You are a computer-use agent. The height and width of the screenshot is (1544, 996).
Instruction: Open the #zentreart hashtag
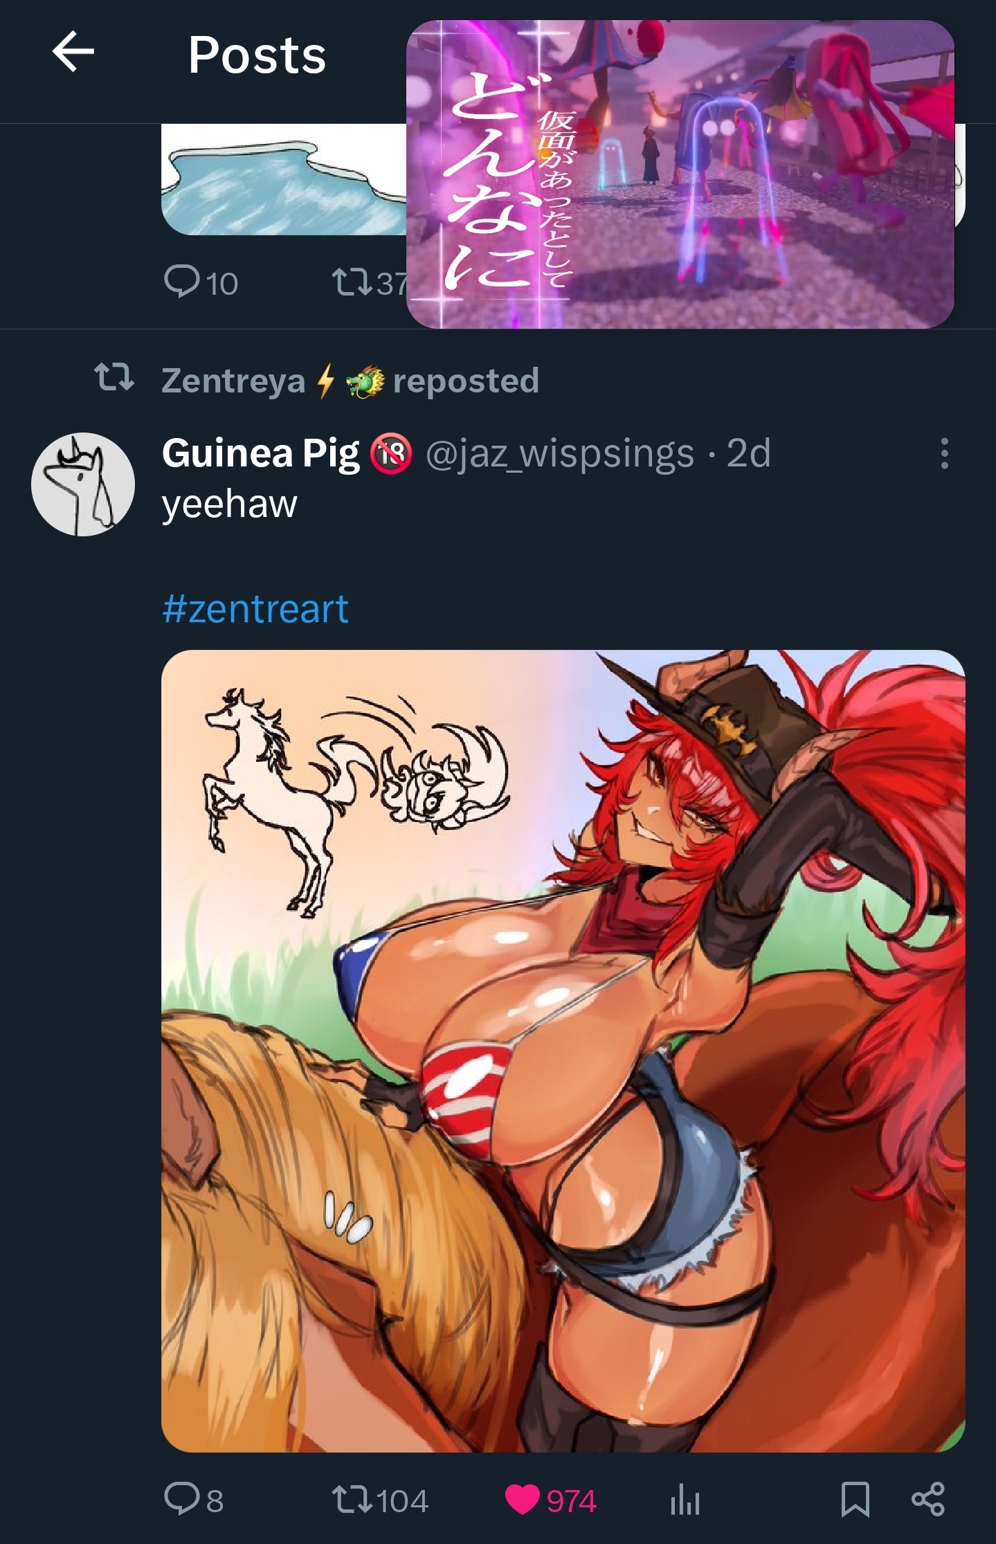255,609
